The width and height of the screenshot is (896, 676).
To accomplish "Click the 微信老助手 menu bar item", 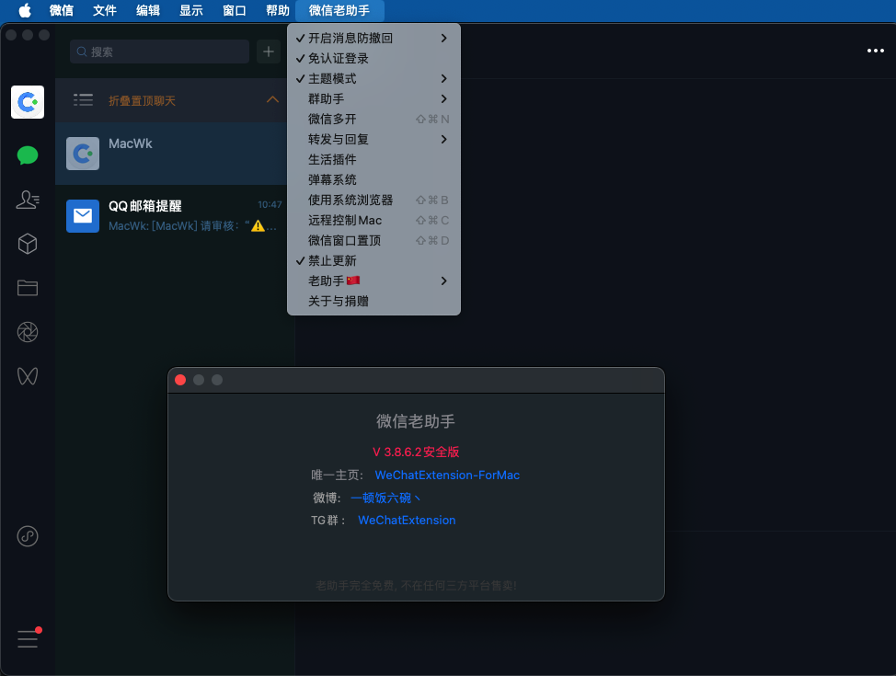I will 339,10.
